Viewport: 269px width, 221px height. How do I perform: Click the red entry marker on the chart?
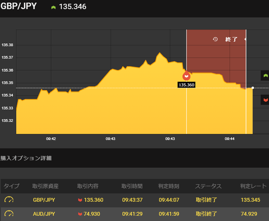pos(187,76)
